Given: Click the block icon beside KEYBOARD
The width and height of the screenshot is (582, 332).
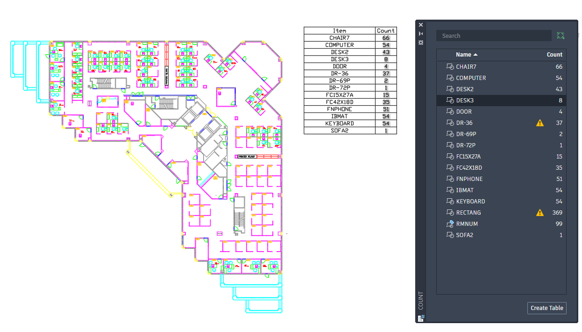Looking at the screenshot, I should click(x=449, y=201).
